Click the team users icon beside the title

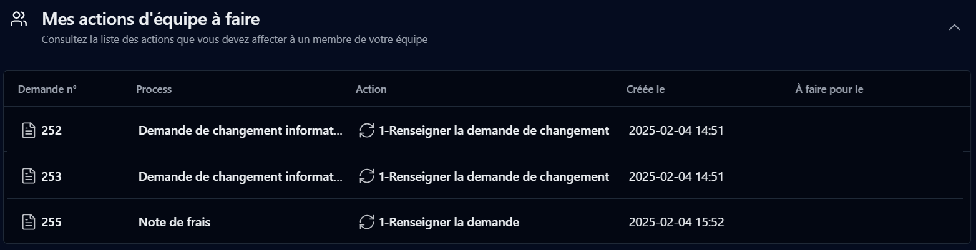(19, 19)
